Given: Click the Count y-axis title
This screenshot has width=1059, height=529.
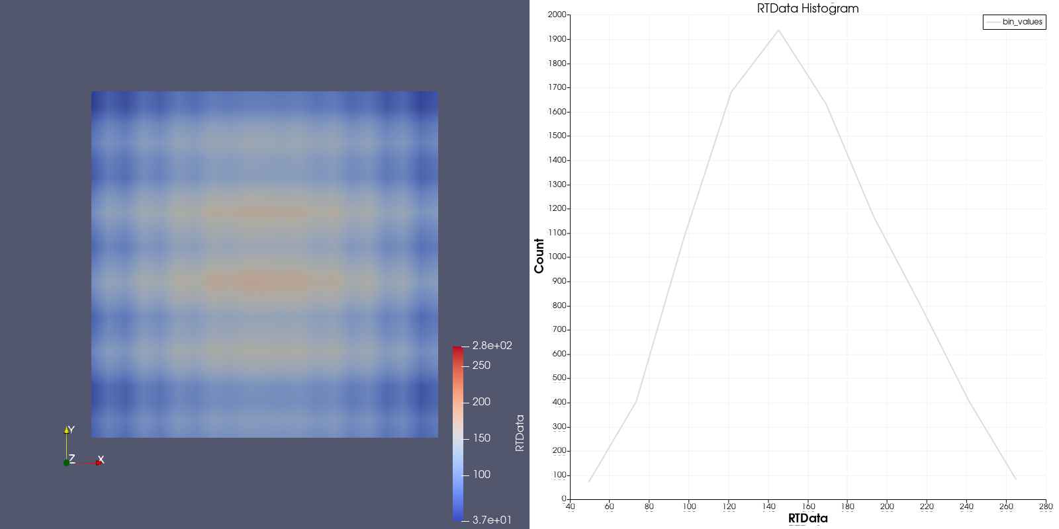Looking at the screenshot, I should pos(539,256).
